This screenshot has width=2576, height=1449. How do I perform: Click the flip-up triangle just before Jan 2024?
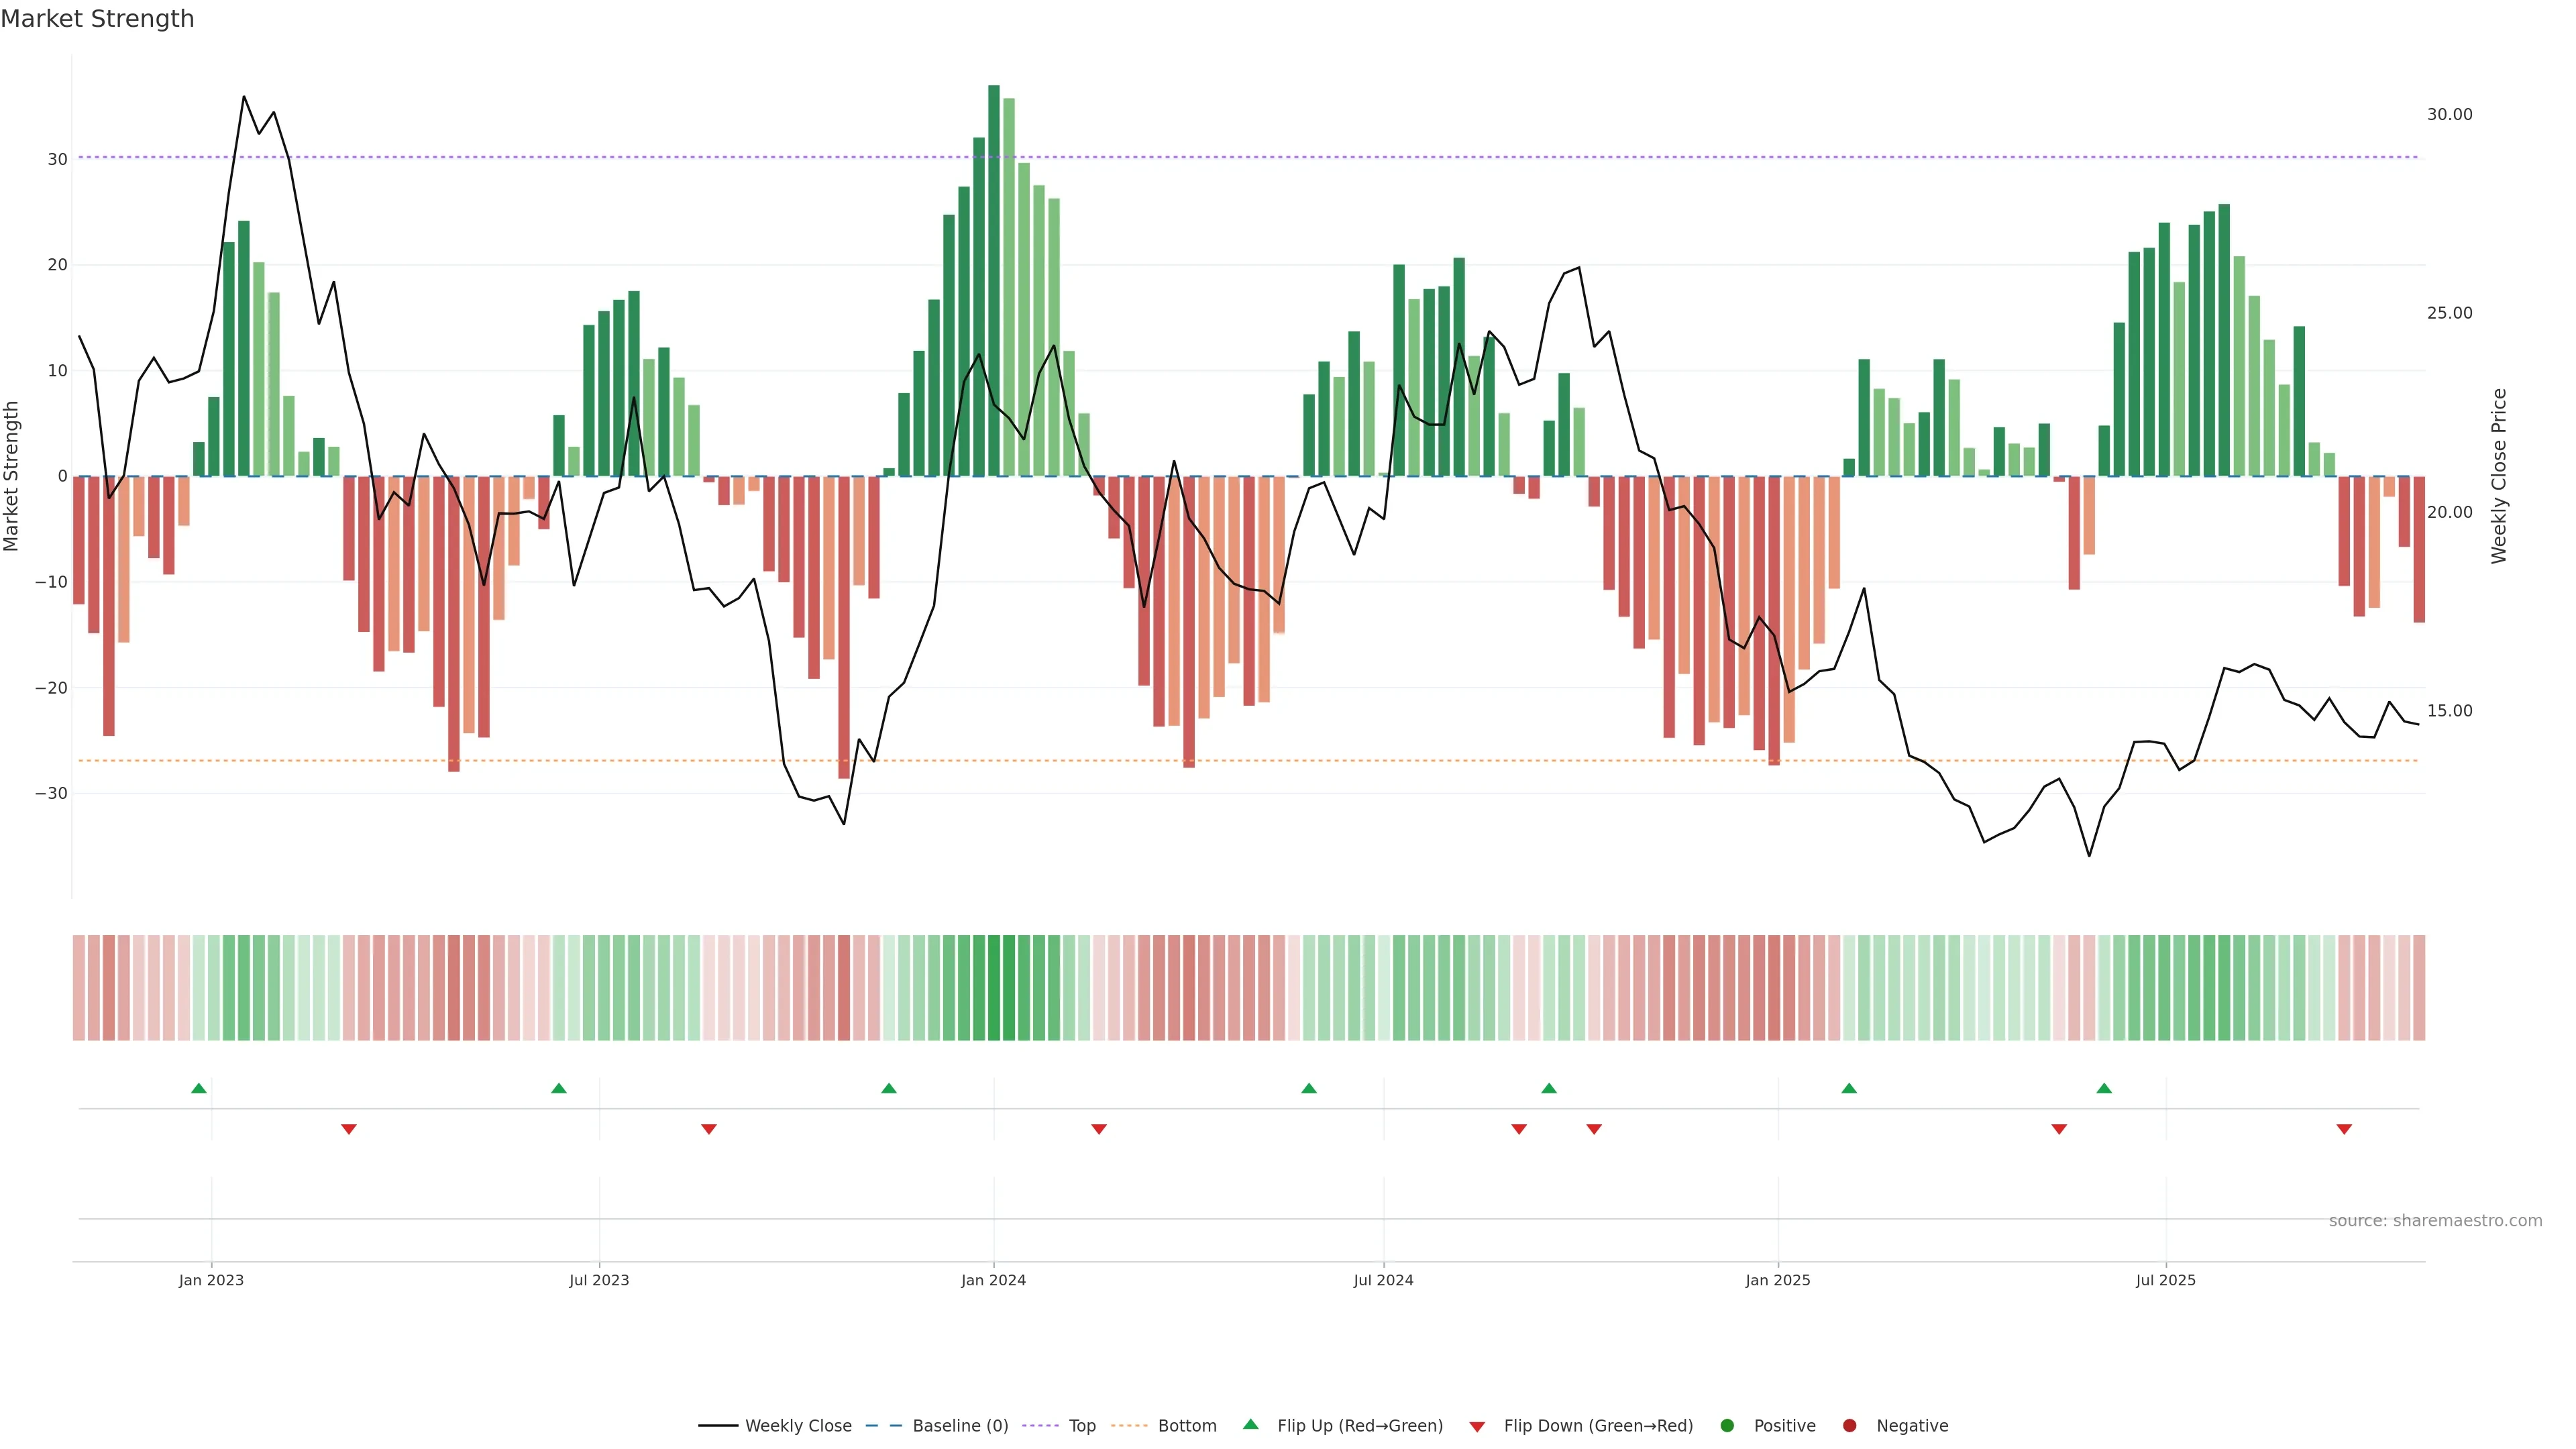coord(889,1088)
